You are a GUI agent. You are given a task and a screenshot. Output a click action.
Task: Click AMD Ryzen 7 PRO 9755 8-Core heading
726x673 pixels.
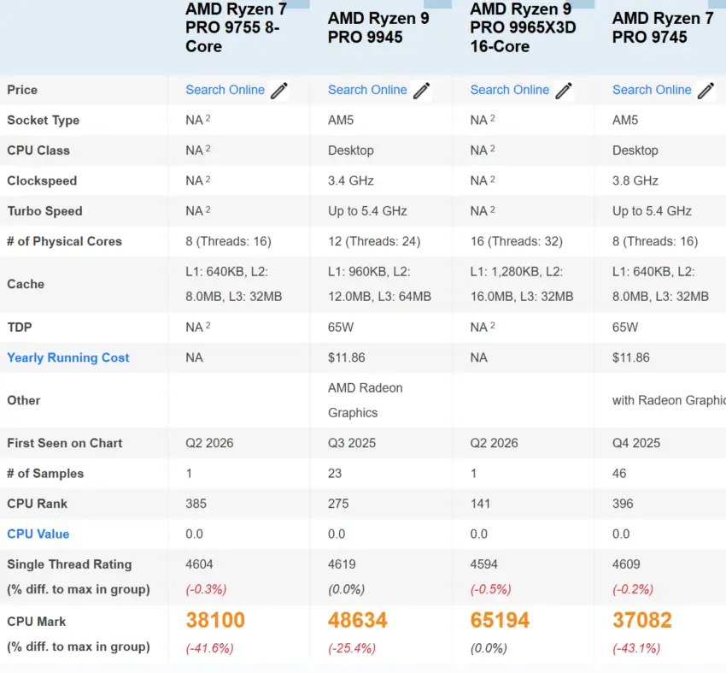[236, 28]
